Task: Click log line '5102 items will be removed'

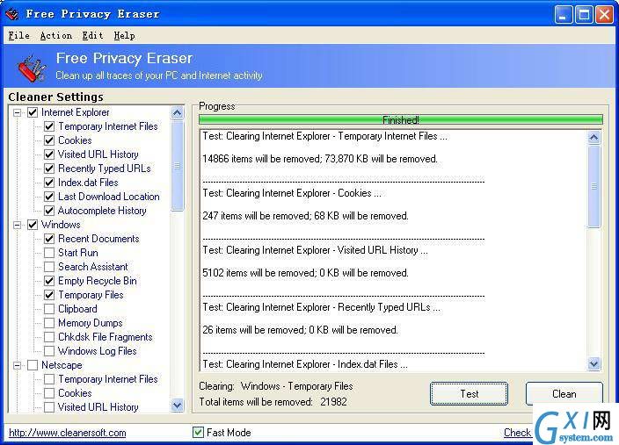Action: click(305, 273)
